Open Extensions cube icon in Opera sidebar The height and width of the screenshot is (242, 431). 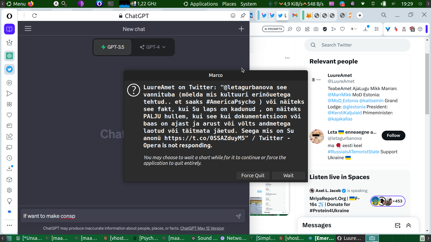tap(9, 180)
